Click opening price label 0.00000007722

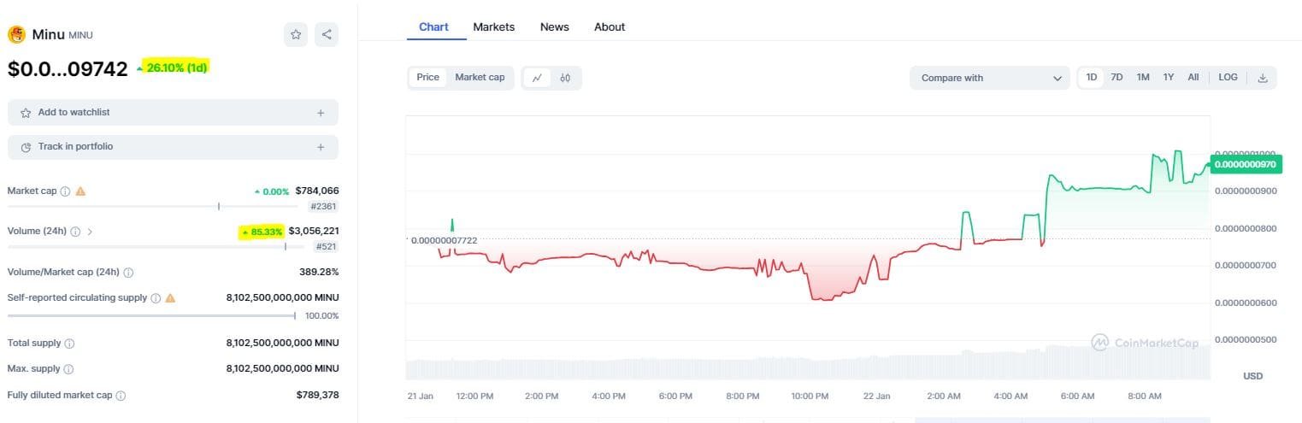[444, 241]
